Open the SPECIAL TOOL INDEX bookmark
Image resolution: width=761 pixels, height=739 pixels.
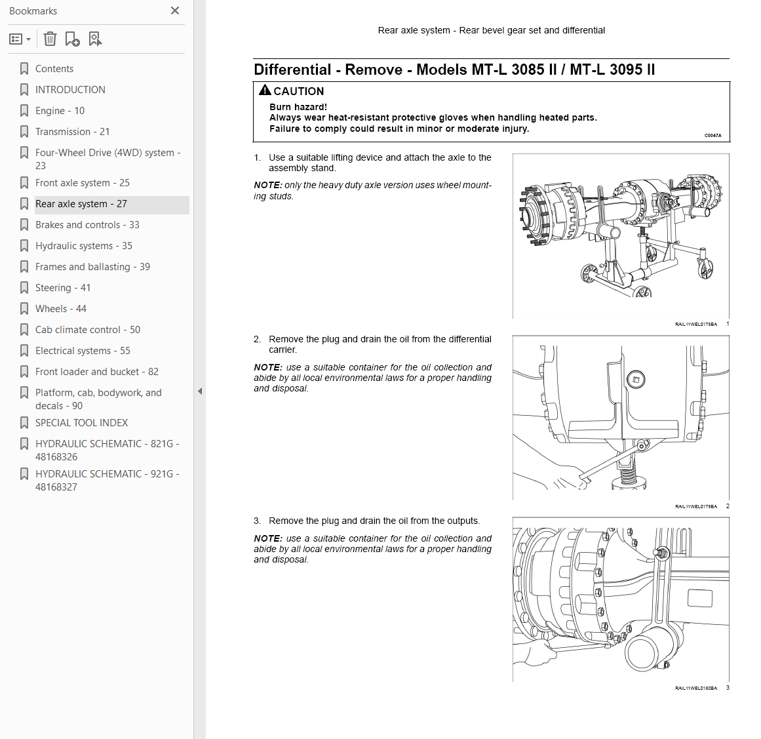click(x=81, y=423)
